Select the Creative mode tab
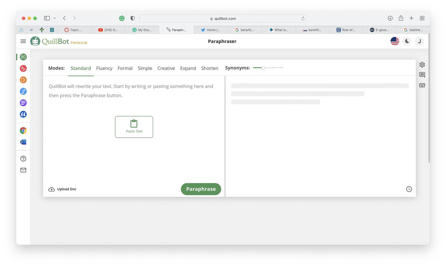Screen dimensions: 446x266 pyautogui.click(x=166, y=68)
